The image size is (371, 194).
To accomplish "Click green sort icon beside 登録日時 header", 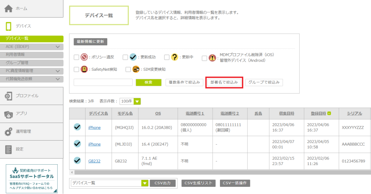I will 329,113.
